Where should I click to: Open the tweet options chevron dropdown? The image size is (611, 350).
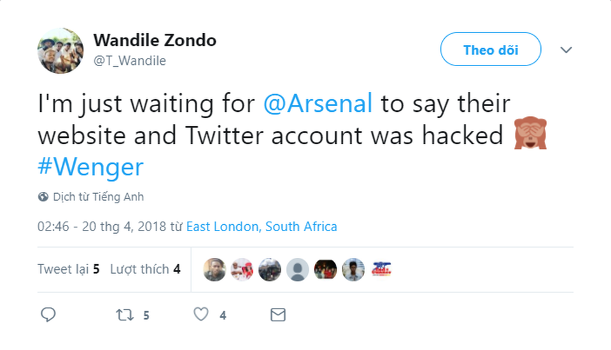(566, 50)
